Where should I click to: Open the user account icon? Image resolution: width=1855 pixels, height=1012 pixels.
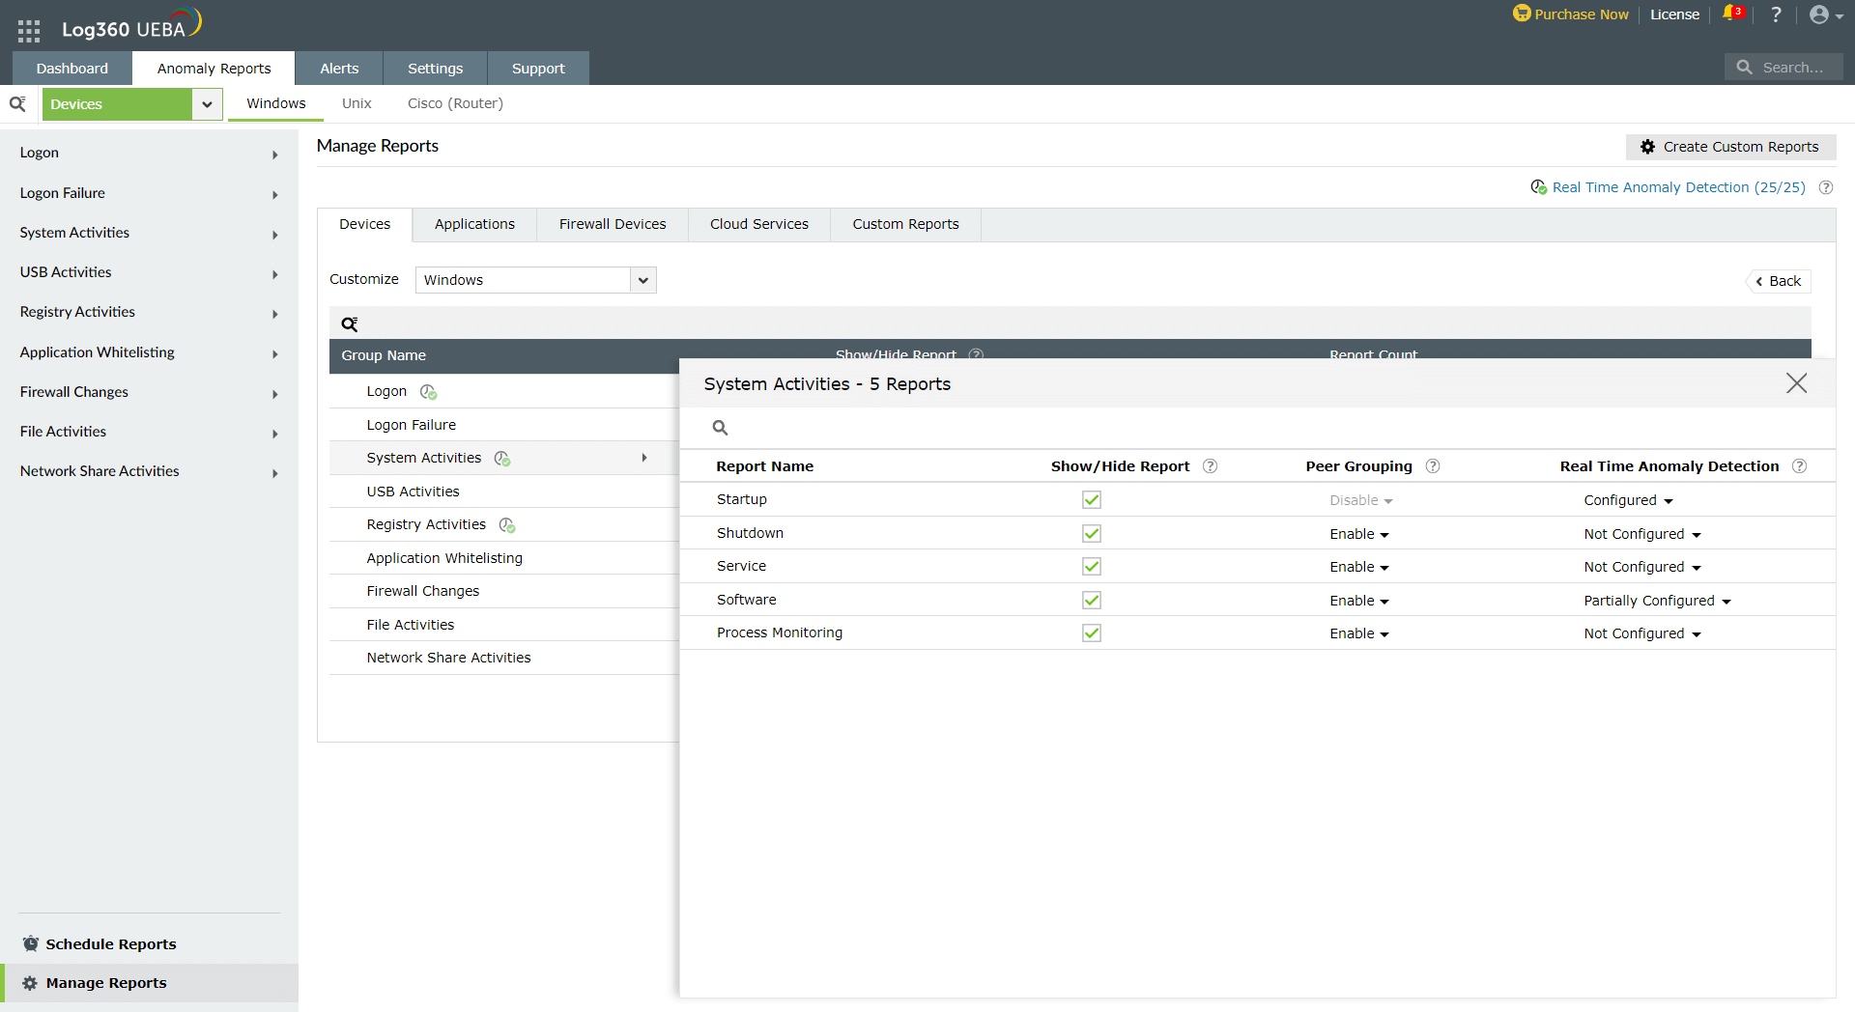coord(1821,15)
